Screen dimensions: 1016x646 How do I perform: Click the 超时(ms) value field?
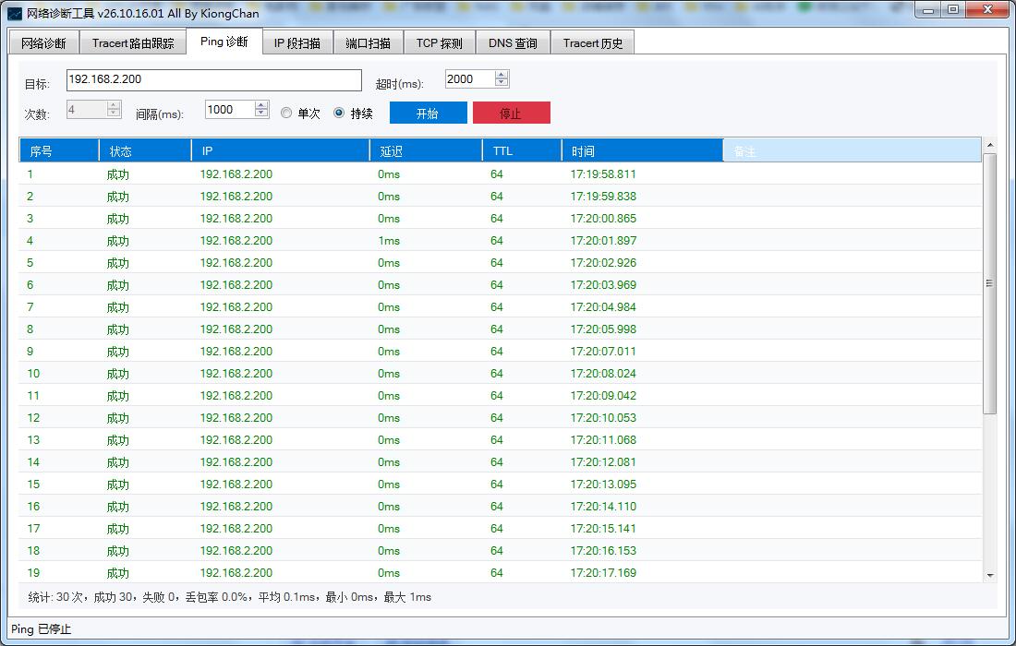coord(470,79)
